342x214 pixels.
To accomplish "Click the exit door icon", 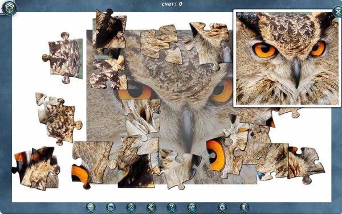I will (245, 207).
